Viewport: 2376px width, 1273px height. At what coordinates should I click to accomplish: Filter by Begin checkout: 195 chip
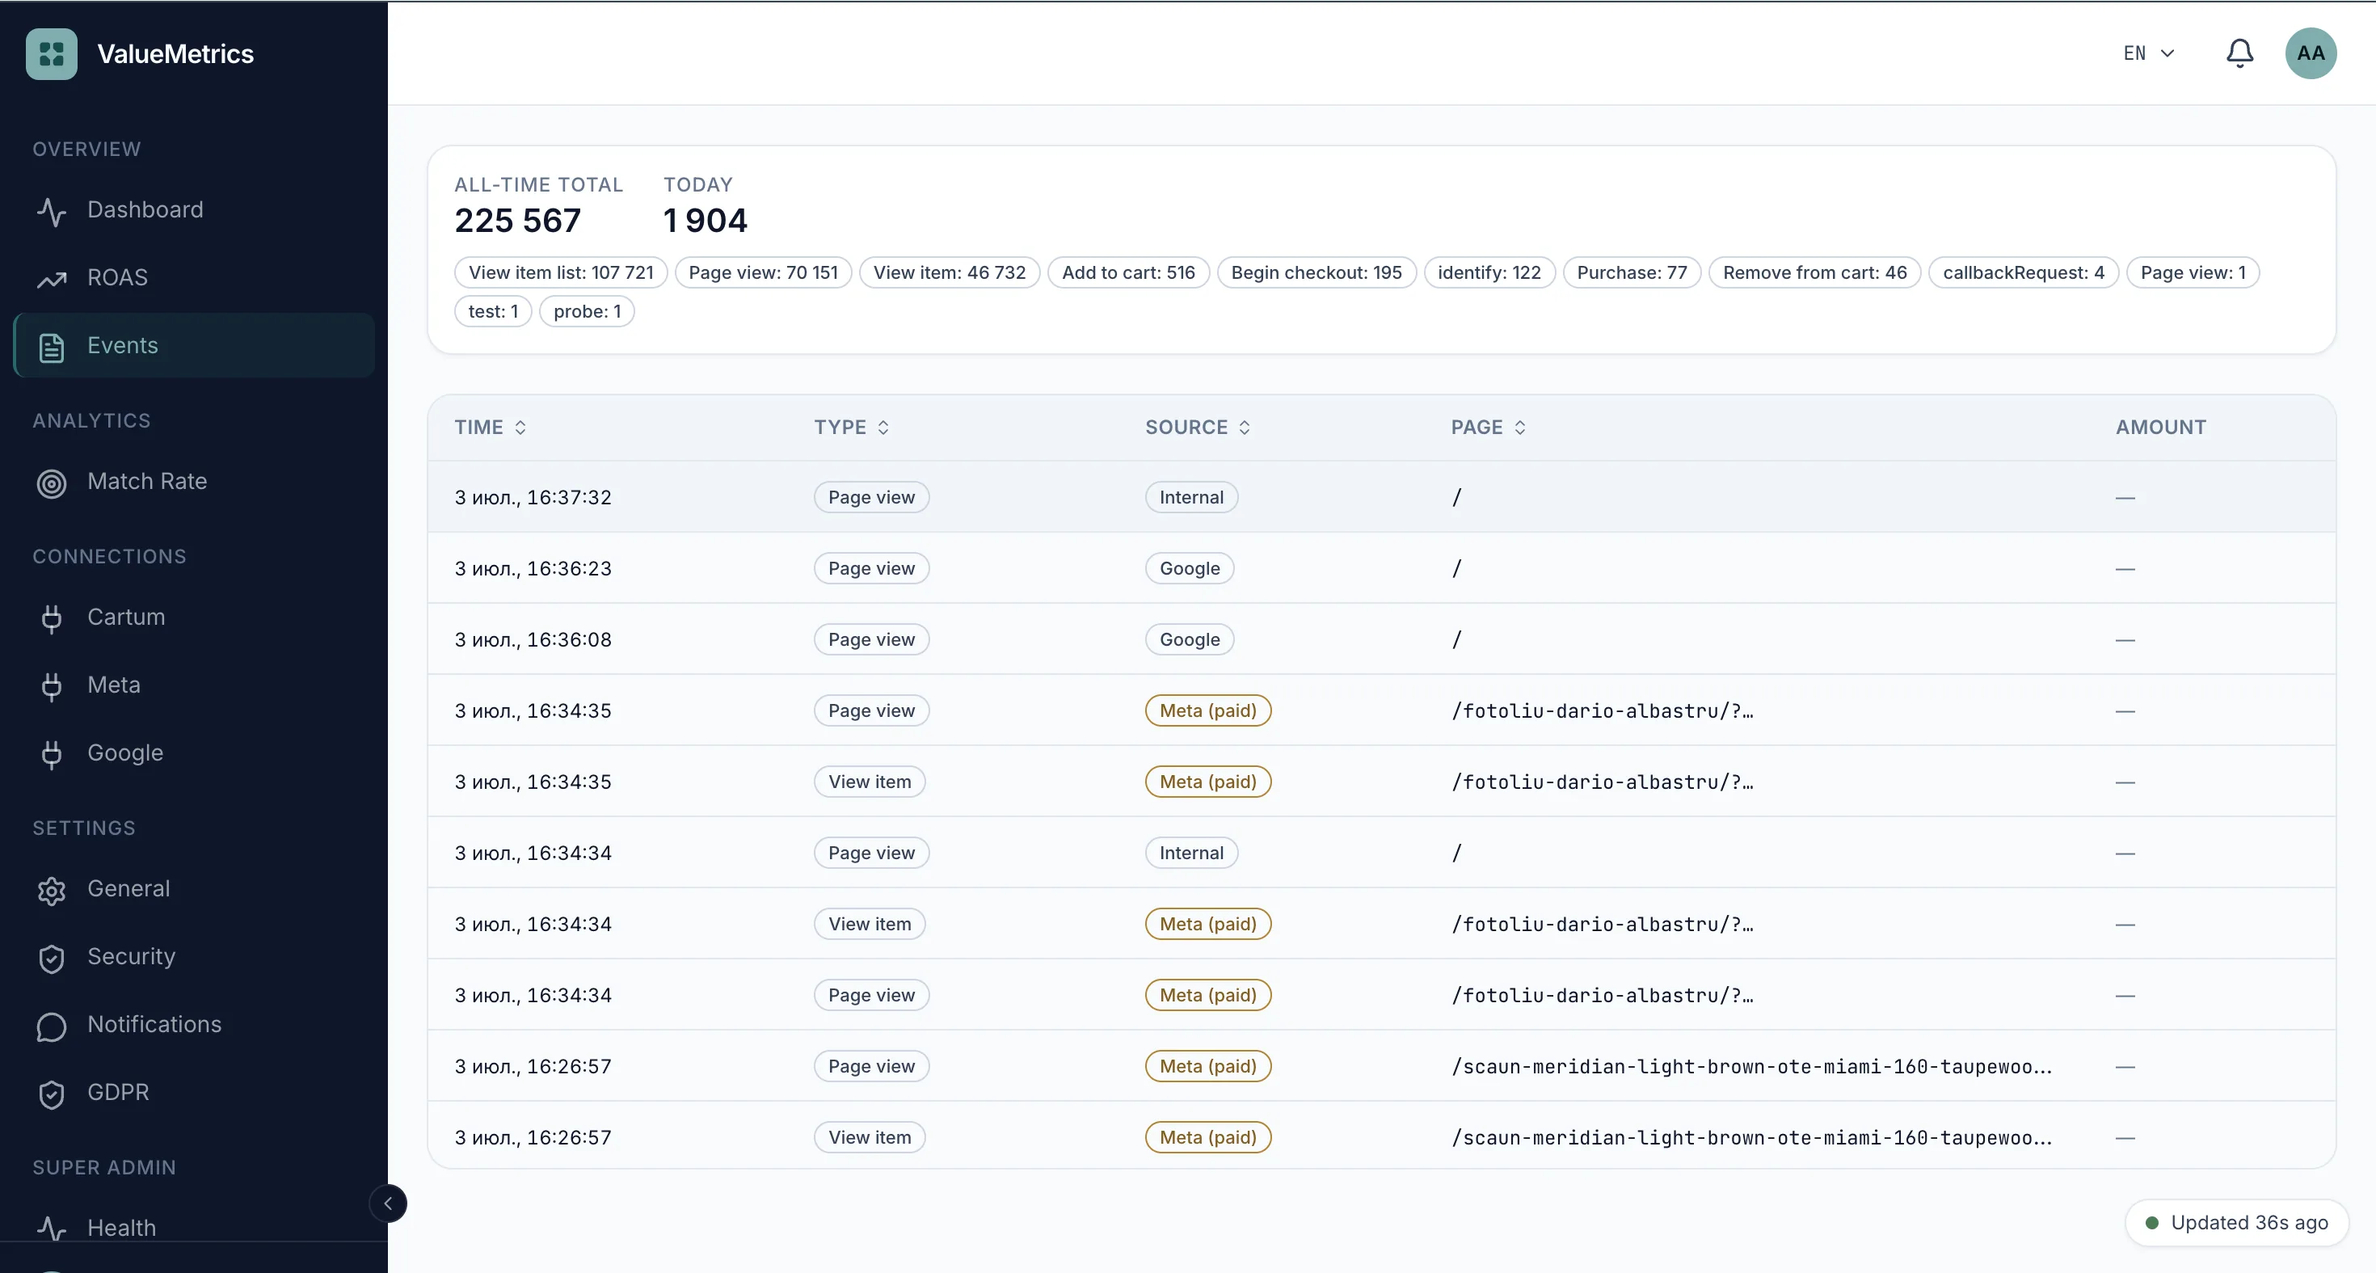1316,273
